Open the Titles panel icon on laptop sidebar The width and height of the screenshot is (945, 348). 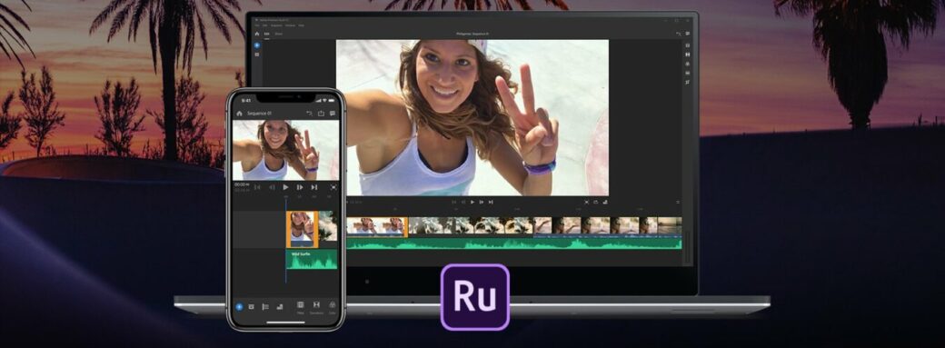(x=688, y=45)
